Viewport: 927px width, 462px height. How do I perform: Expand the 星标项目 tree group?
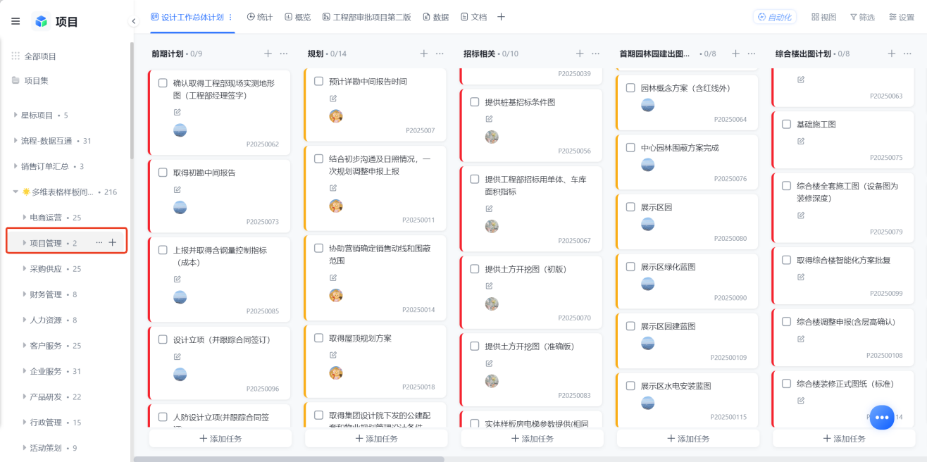[15, 115]
